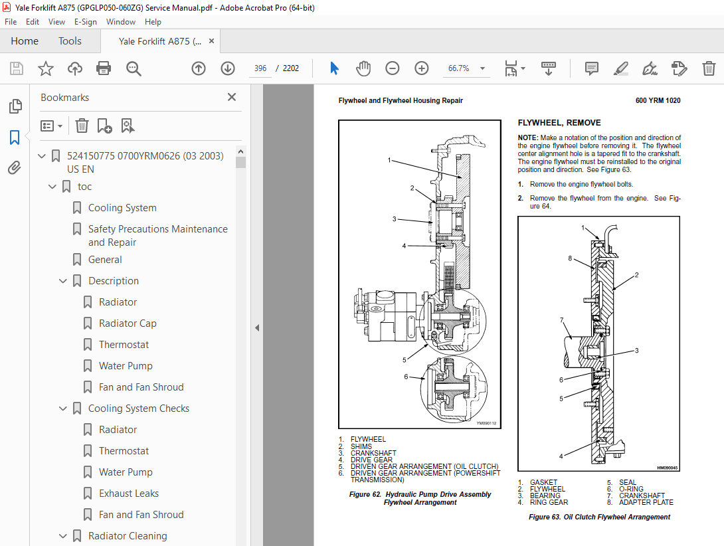Image resolution: width=724 pixels, height=546 pixels.
Task: Add a comment with speech bubble icon
Action: point(591,68)
